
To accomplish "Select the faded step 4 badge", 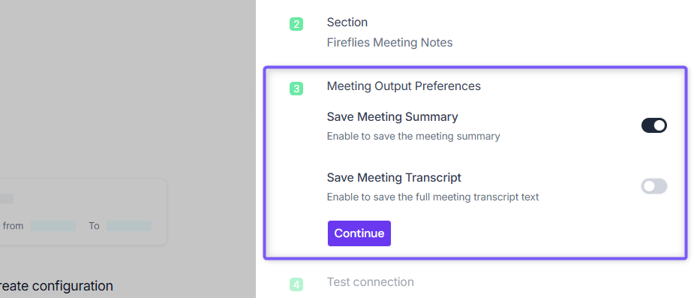I will [296, 284].
